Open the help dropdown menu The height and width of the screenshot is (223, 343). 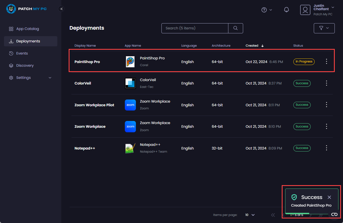pos(266,10)
